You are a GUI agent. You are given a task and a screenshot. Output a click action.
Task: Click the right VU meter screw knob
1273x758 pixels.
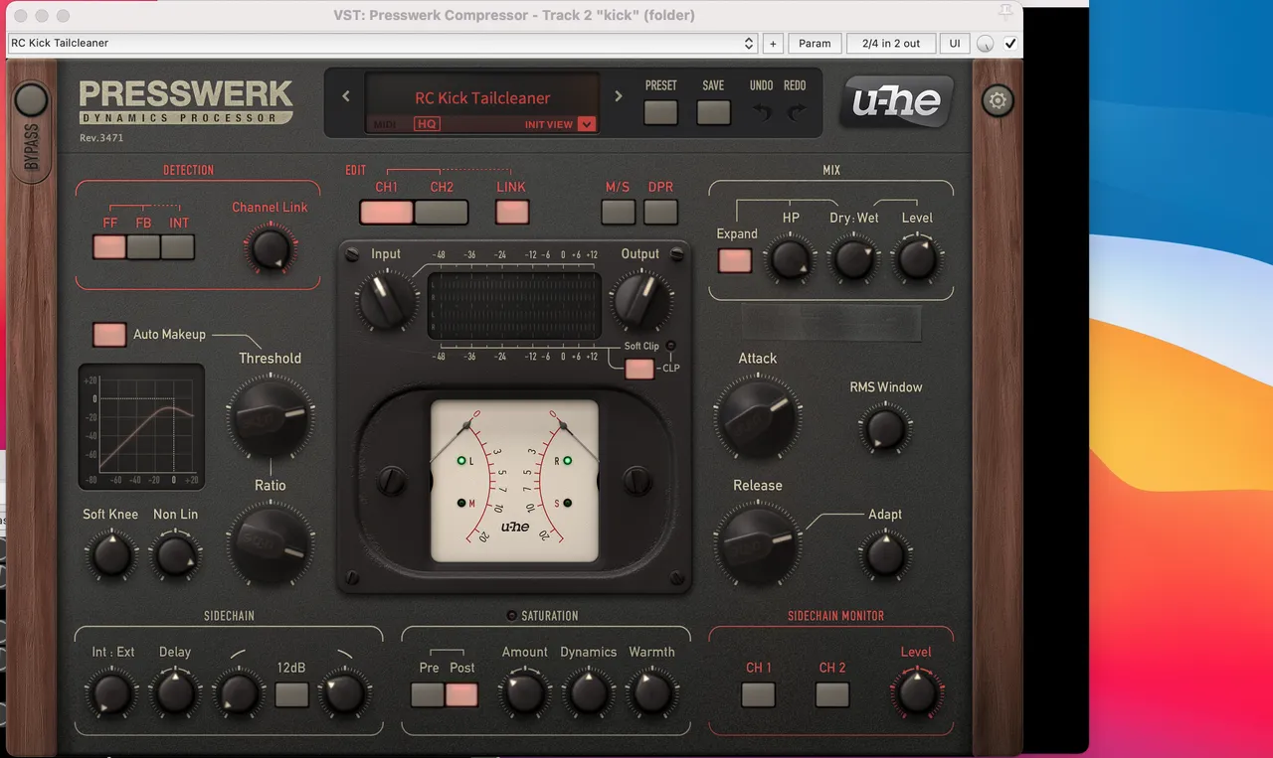(636, 482)
